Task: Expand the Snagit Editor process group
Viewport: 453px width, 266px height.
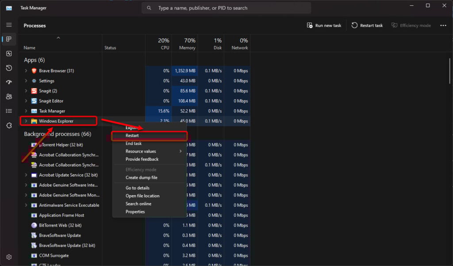Action: [26, 101]
